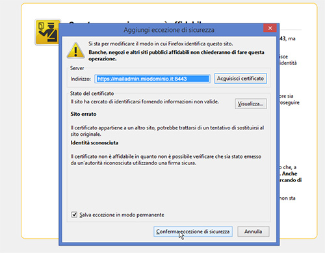Click the Stato del certificato group label
The height and width of the screenshot is (253, 325).
coord(92,94)
